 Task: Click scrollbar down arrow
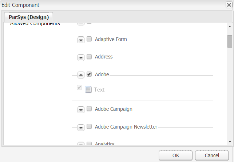[230, 141]
